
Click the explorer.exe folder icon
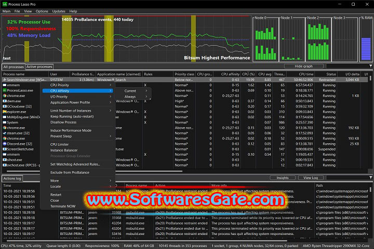point(5,112)
